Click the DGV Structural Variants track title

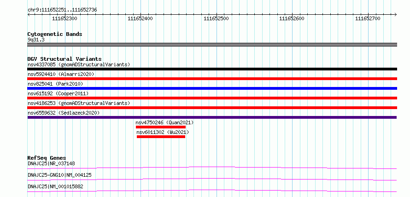(x=64, y=59)
